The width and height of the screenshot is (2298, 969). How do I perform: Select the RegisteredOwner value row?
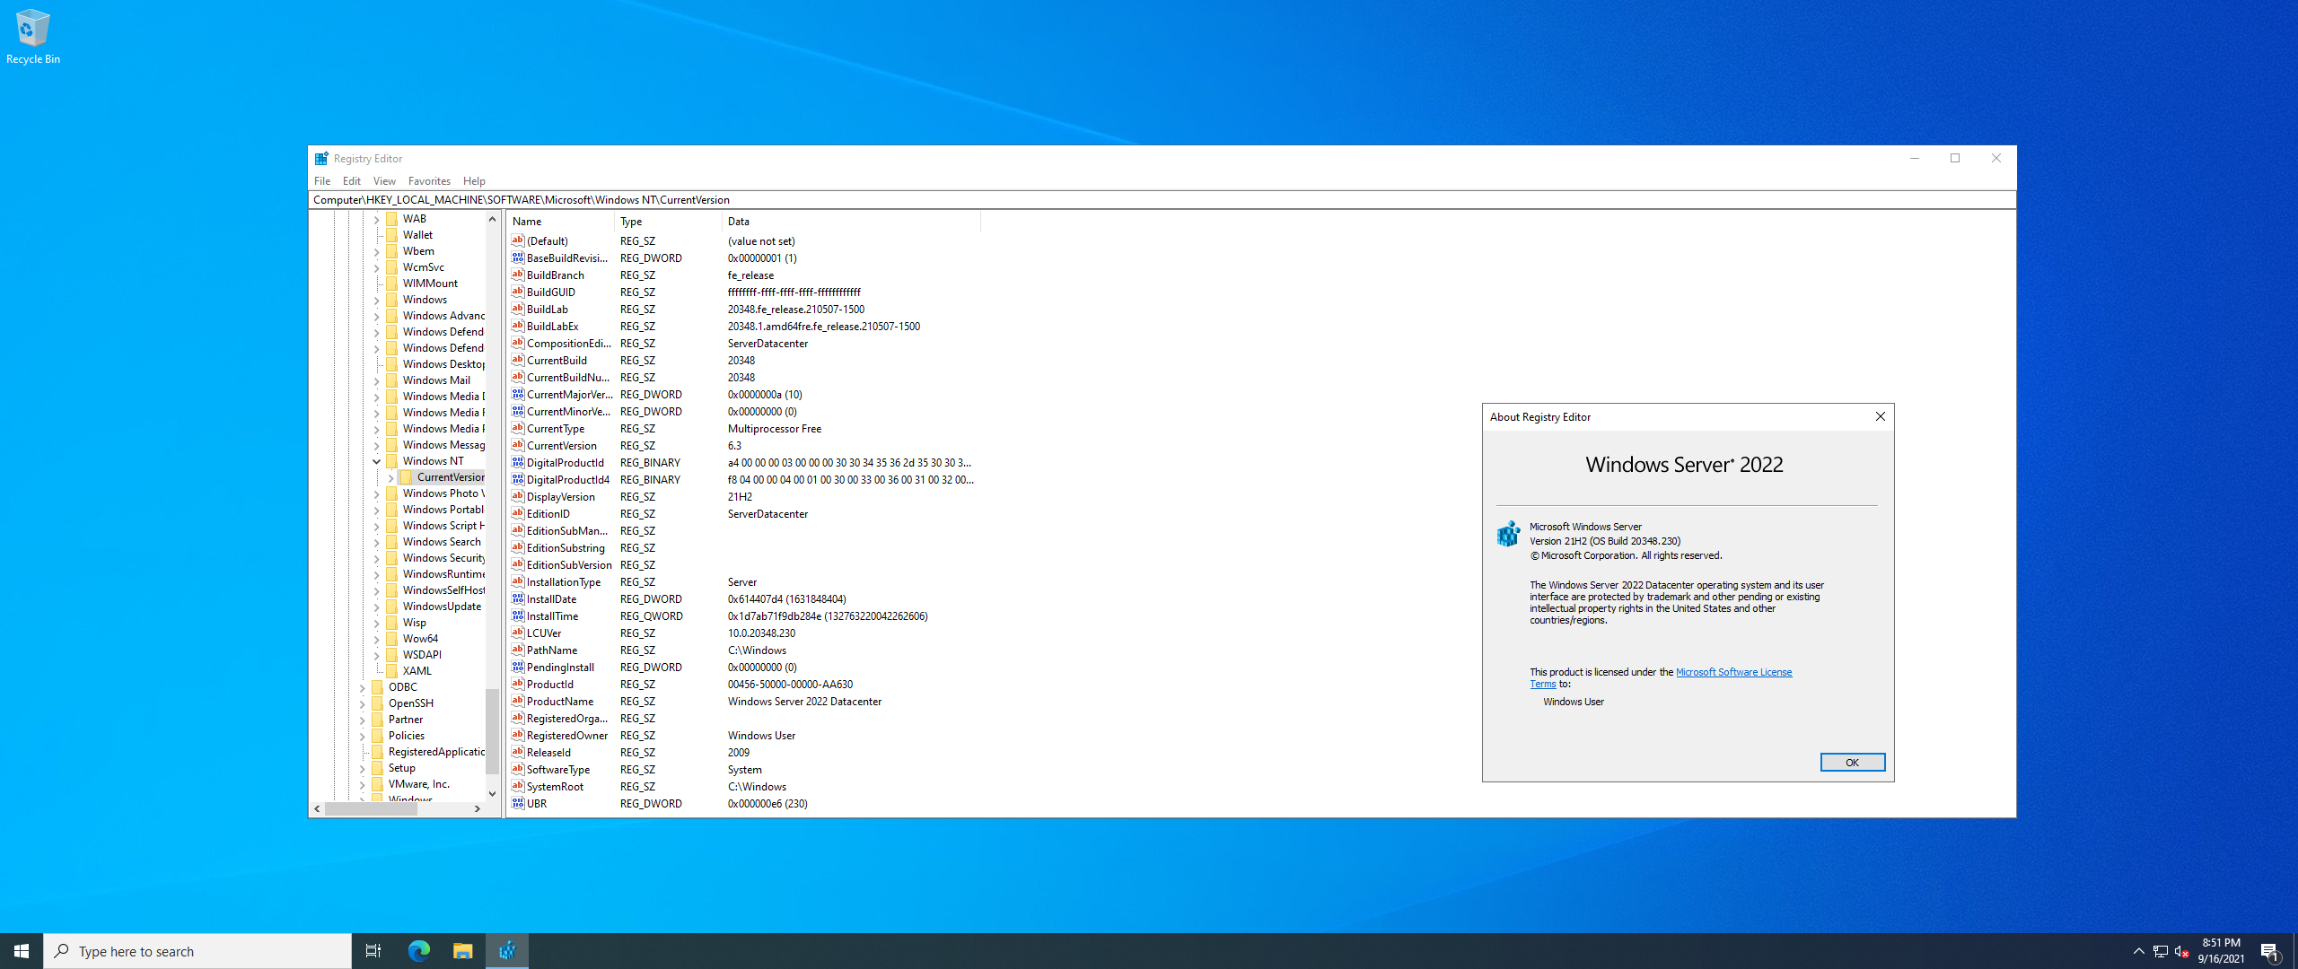pyautogui.click(x=744, y=735)
